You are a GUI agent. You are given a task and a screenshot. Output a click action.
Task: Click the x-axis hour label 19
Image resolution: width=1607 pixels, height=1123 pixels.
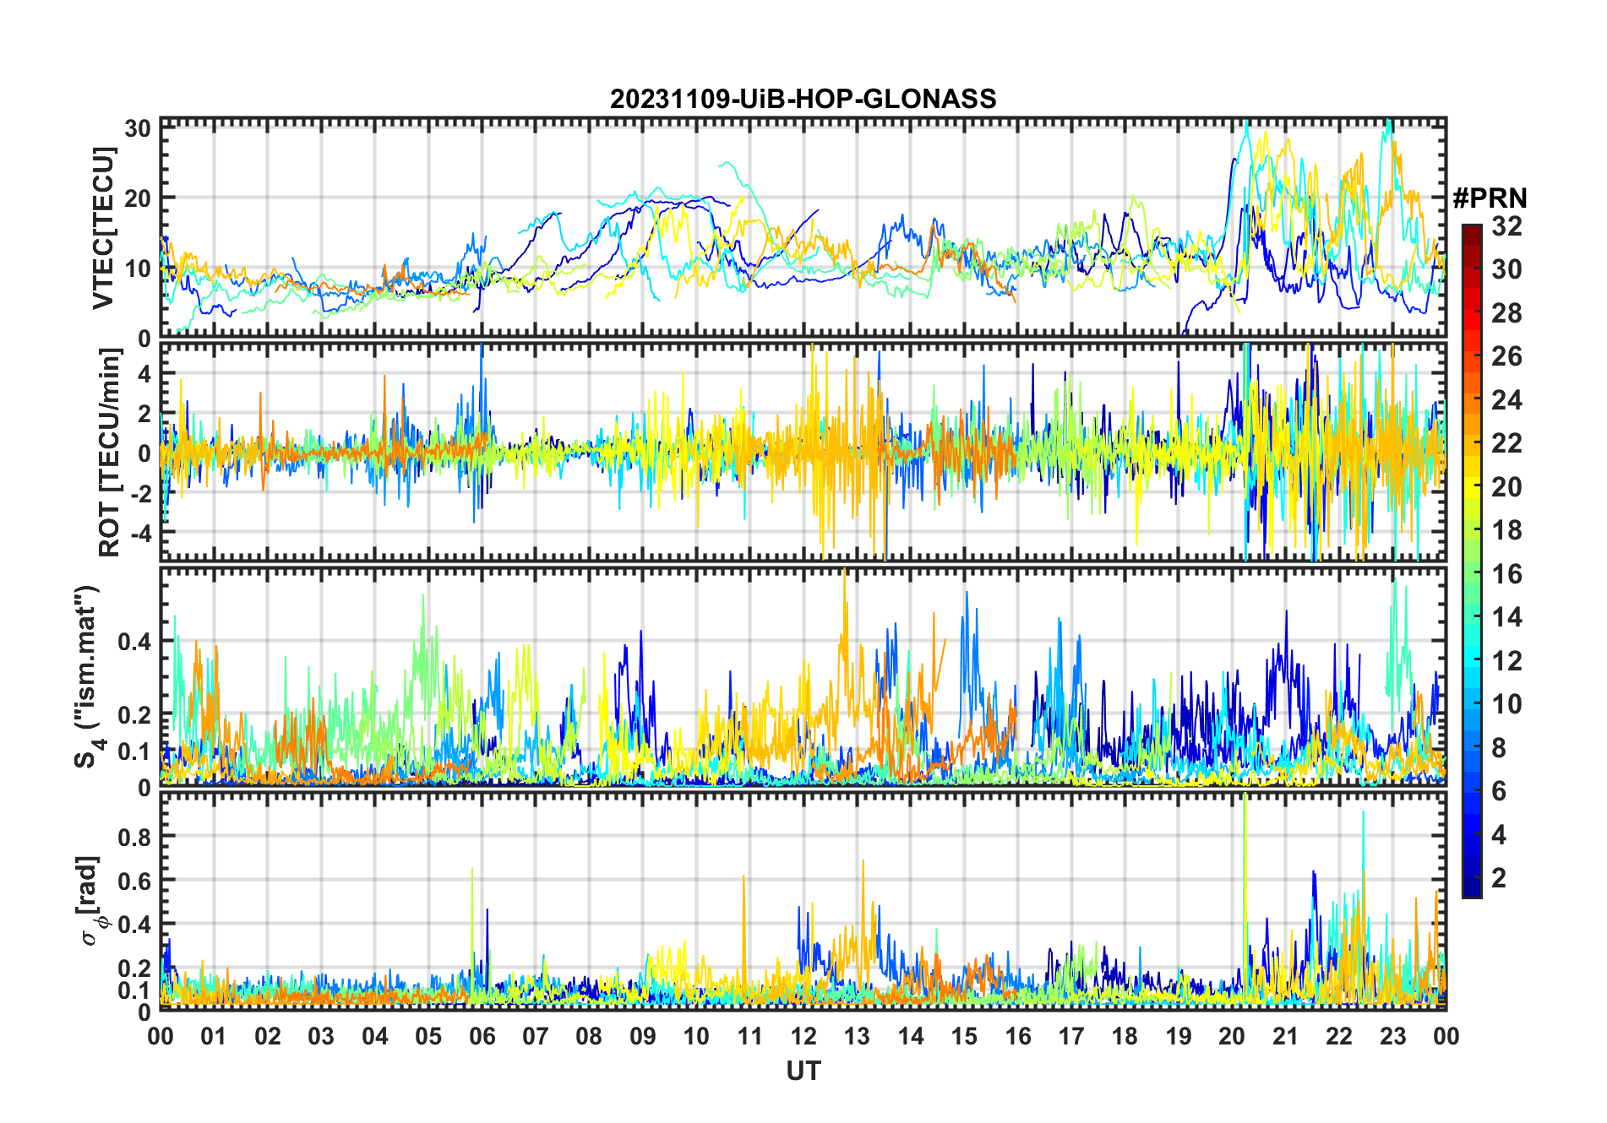point(1179,1036)
